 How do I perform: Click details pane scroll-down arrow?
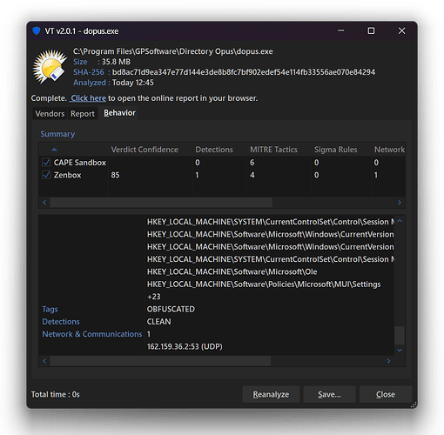400,350
